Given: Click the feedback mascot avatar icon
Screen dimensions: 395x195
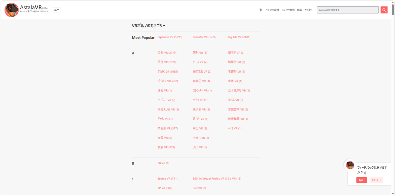Looking at the screenshot, I should pos(350,165).
